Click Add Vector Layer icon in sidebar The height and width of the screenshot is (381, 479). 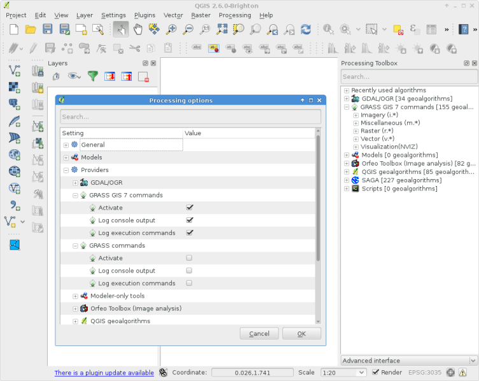(14, 70)
